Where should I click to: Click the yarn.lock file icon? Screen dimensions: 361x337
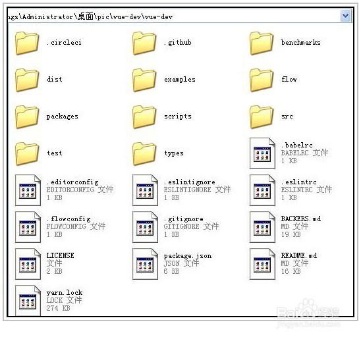[28, 300]
